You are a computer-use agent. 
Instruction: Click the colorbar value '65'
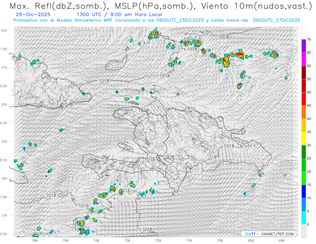coord(309,53)
